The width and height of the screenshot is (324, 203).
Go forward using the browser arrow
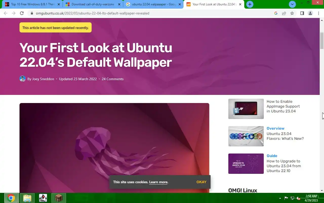14,13
